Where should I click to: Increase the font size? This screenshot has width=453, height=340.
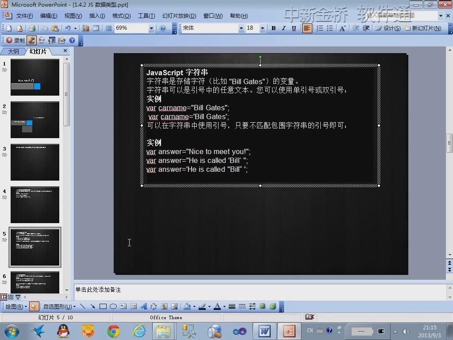coord(342,28)
